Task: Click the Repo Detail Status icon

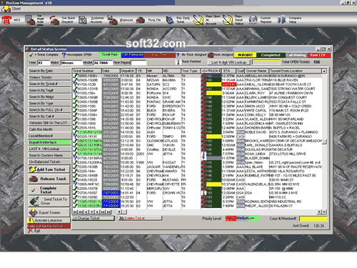Action: point(228,20)
